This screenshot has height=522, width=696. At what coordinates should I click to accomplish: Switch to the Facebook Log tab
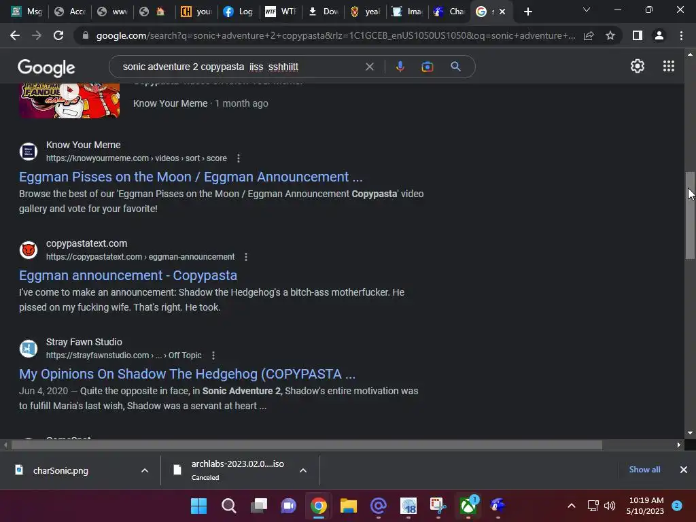coord(238,12)
